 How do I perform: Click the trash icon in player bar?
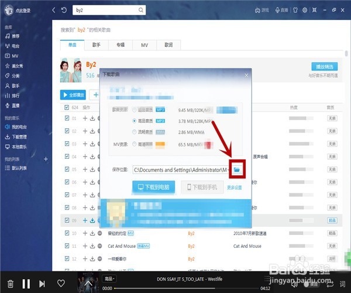click(x=11, y=284)
